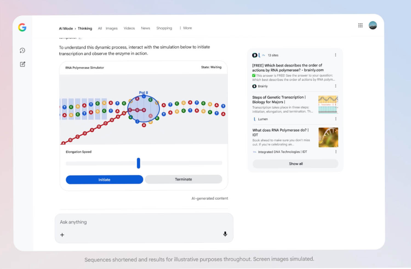Switch to the Images tab

[x=112, y=28]
